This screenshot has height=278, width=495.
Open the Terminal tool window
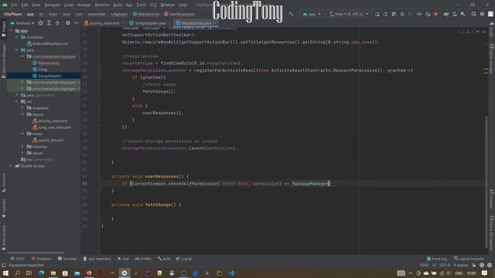coord(67,259)
